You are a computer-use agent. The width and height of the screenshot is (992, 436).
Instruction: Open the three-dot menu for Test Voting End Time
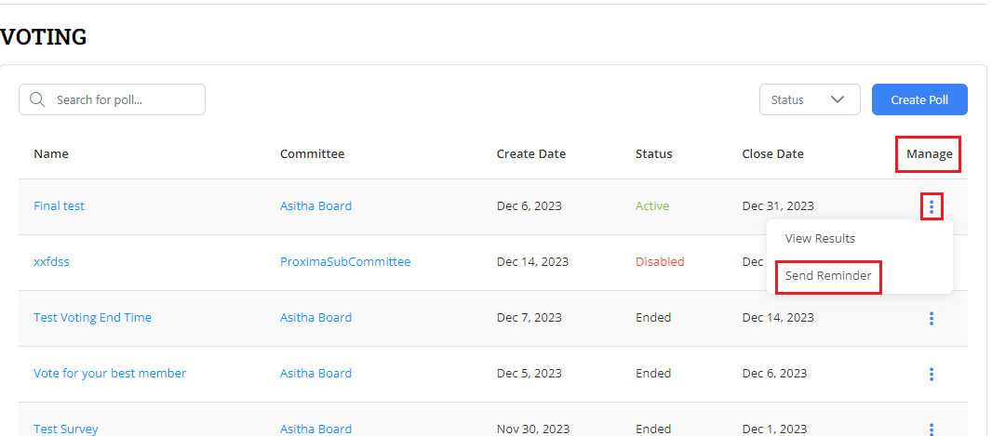click(x=932, y=318)
